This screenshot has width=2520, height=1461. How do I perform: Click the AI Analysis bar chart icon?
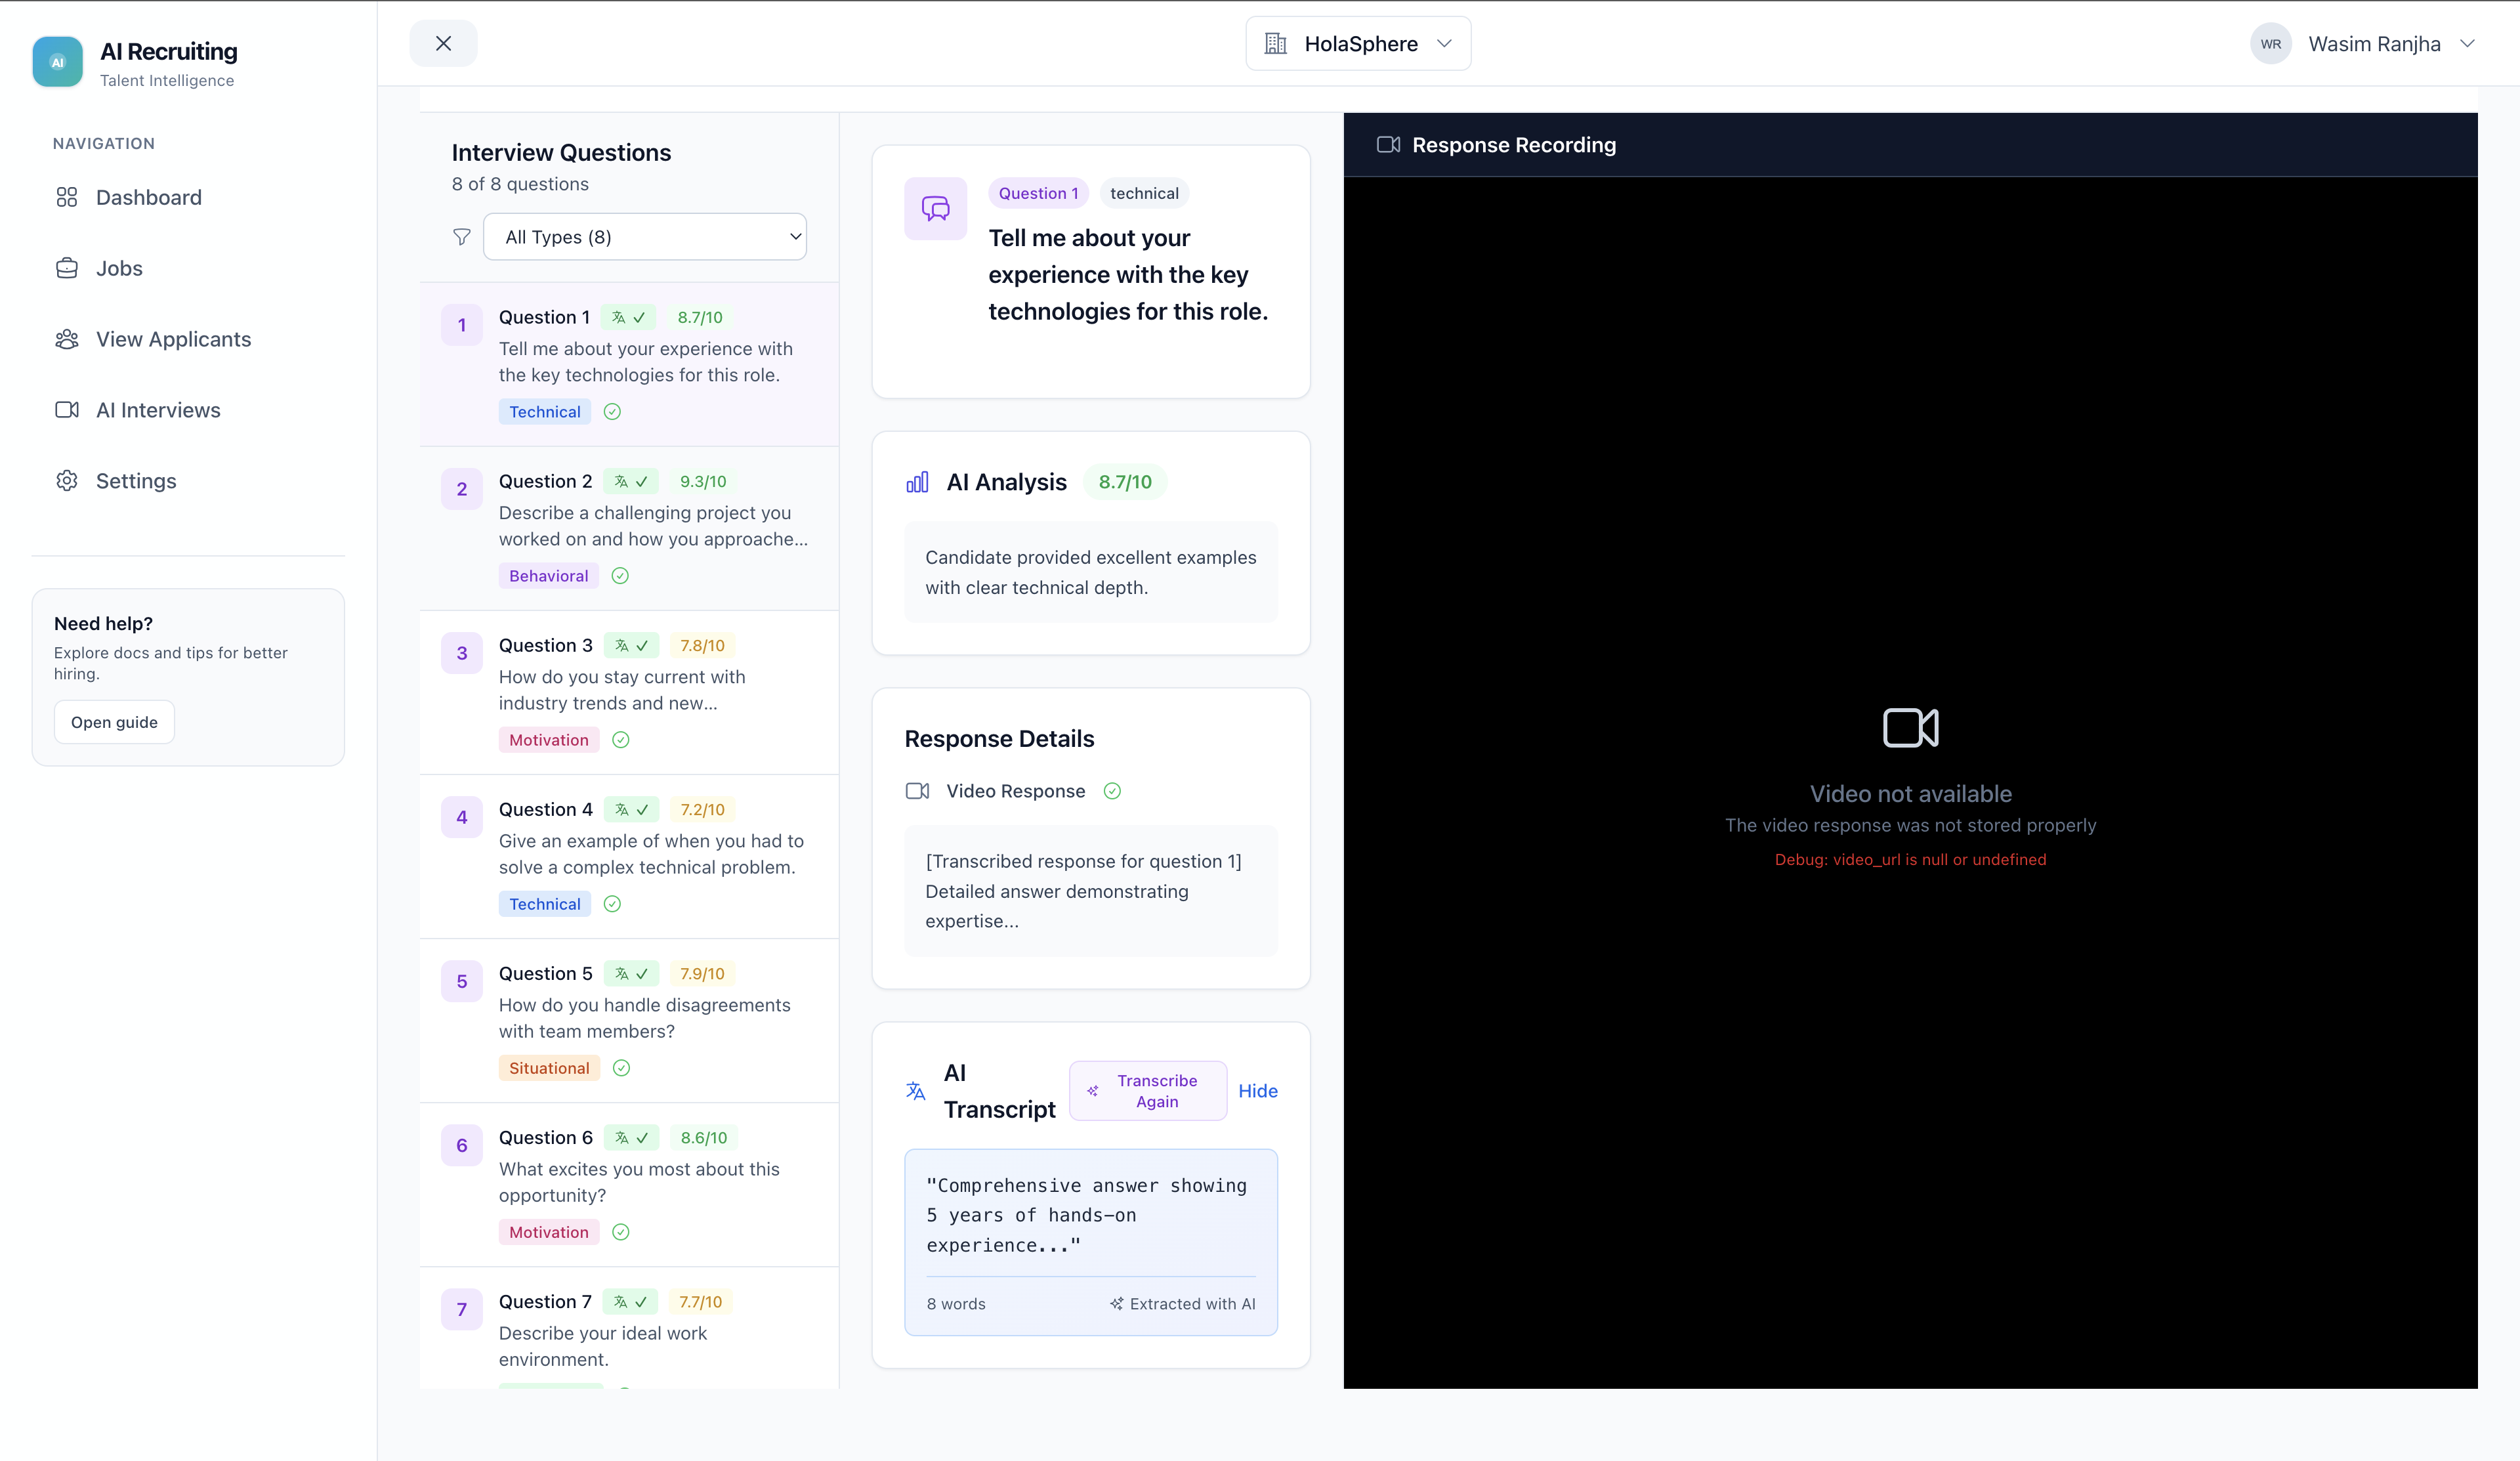[917, 482]
